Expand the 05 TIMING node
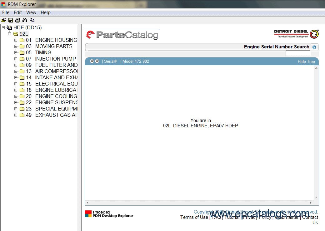Viewport: 325px width, 231px height. click(16, 52)
